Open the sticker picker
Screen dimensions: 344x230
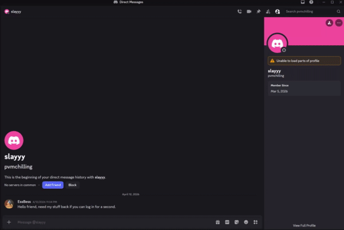click(x=237, y=221)
